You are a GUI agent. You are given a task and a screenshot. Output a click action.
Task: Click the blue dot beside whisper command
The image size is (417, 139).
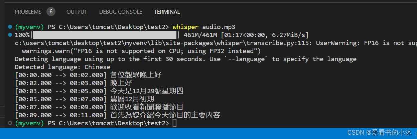[x=10, y=27]
